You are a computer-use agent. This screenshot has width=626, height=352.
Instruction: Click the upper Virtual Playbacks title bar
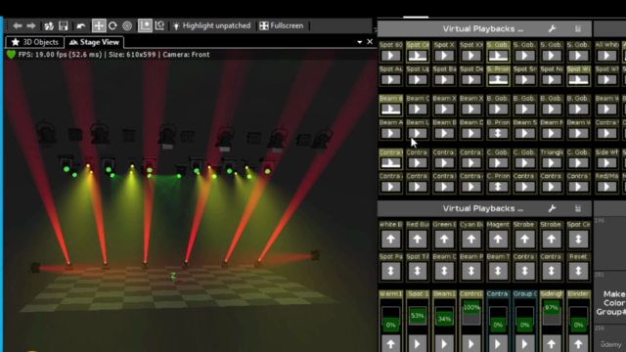tap(484, 28)
